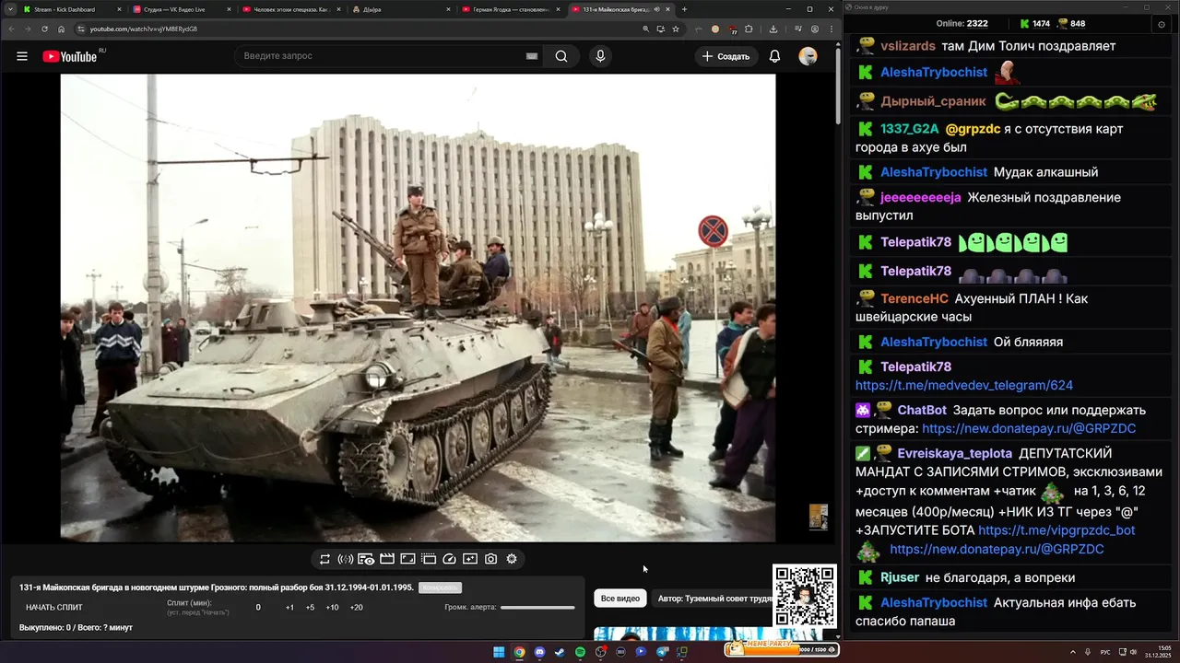
Task: Mute the 131-я Майкопская бригада tab audio
Action: tap(657, 9)
